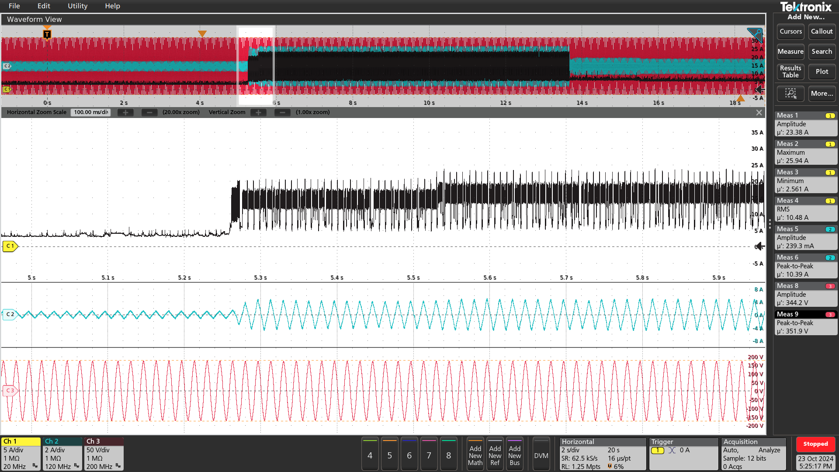Screen dimensions: 839x472
Task: Open the Acquisition settings badge
Action: pos(754,454)
